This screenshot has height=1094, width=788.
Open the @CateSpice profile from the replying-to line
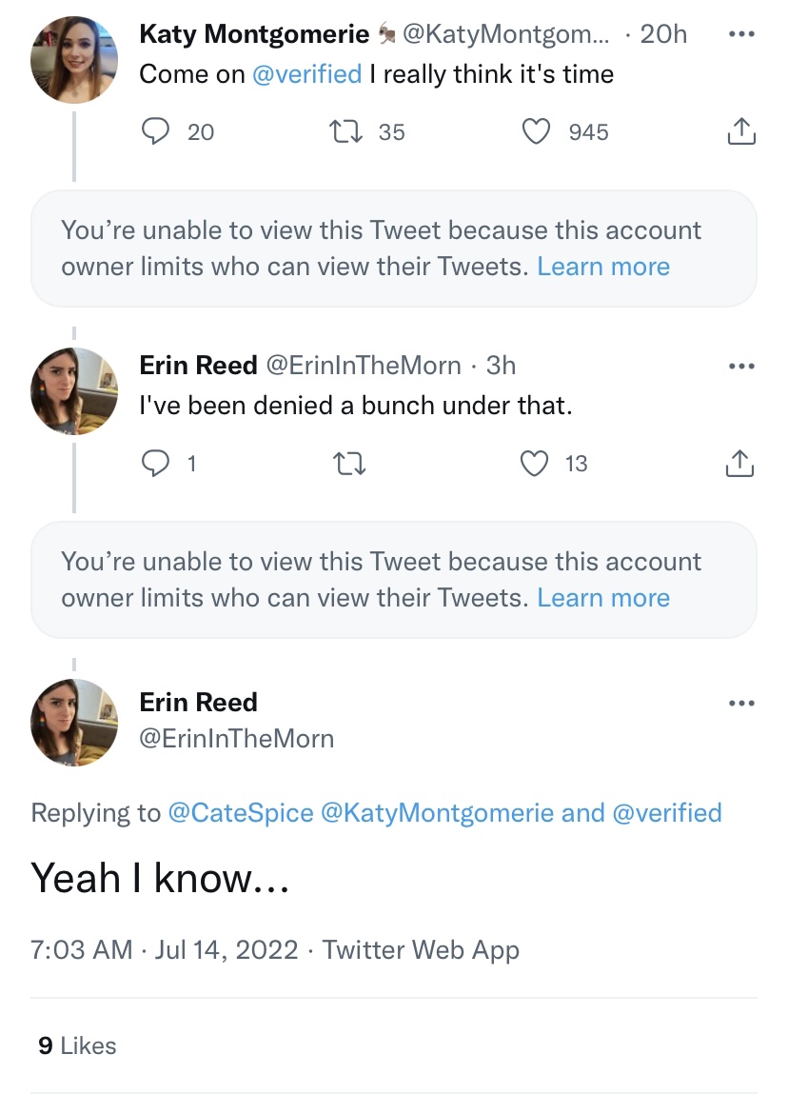[x=240, y=813]
